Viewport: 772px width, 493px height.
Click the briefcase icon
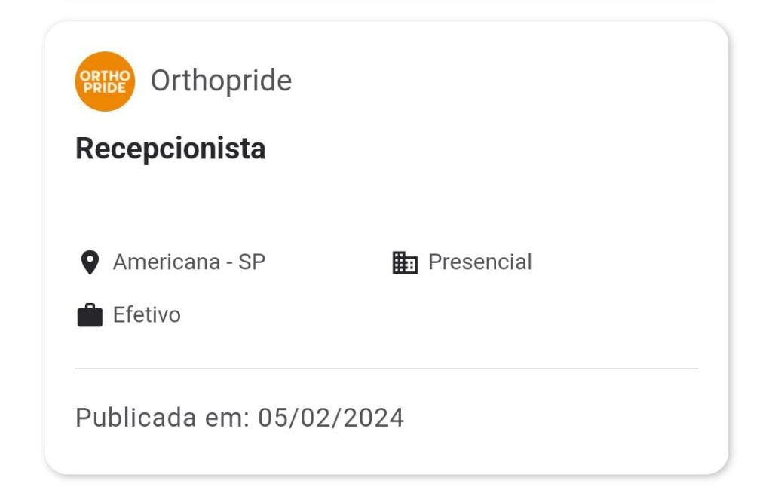(90, 315)
